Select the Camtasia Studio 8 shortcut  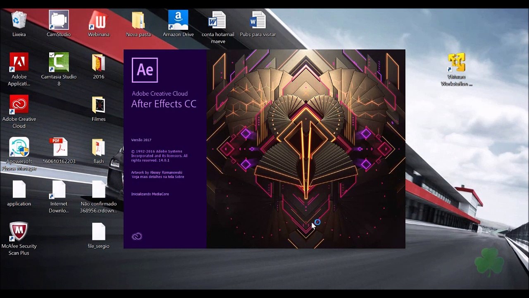[x=59, y=69]
